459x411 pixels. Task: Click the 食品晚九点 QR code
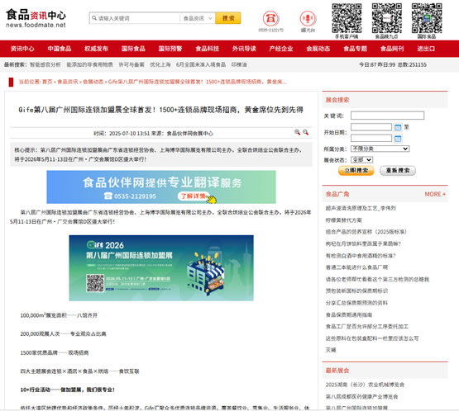point(387,18)
